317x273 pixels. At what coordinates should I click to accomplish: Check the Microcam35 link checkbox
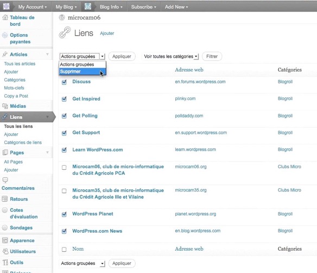pos(64,191)
